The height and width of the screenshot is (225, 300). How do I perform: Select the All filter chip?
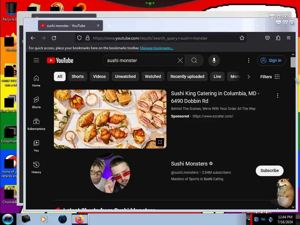tap(60, 76)
